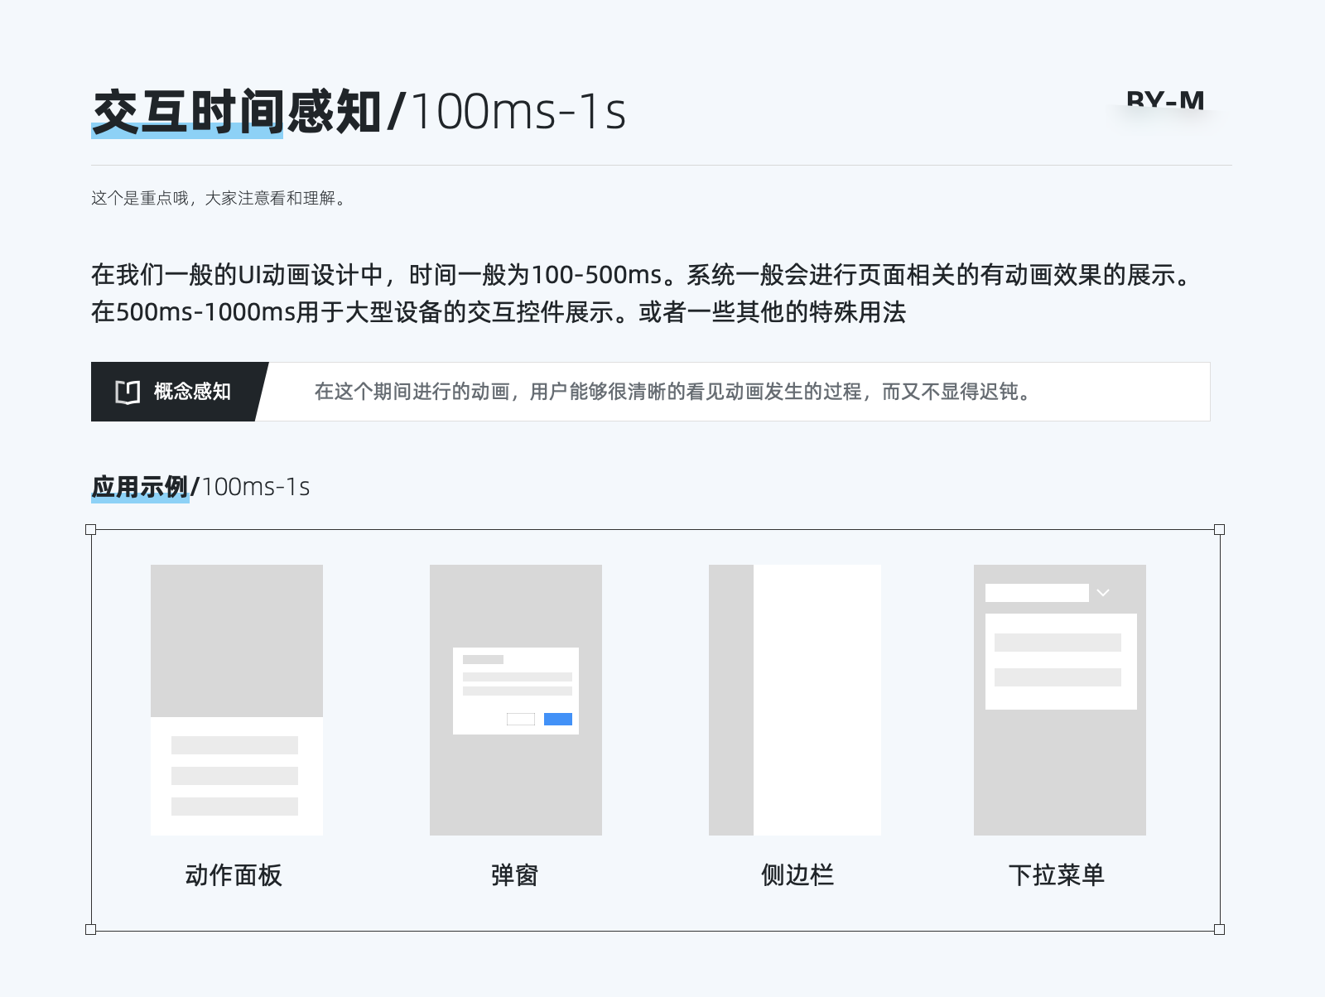Click the book icon beside 概念感知
The width and height of the screenshot is (1325, 997).
click(128, 392)
